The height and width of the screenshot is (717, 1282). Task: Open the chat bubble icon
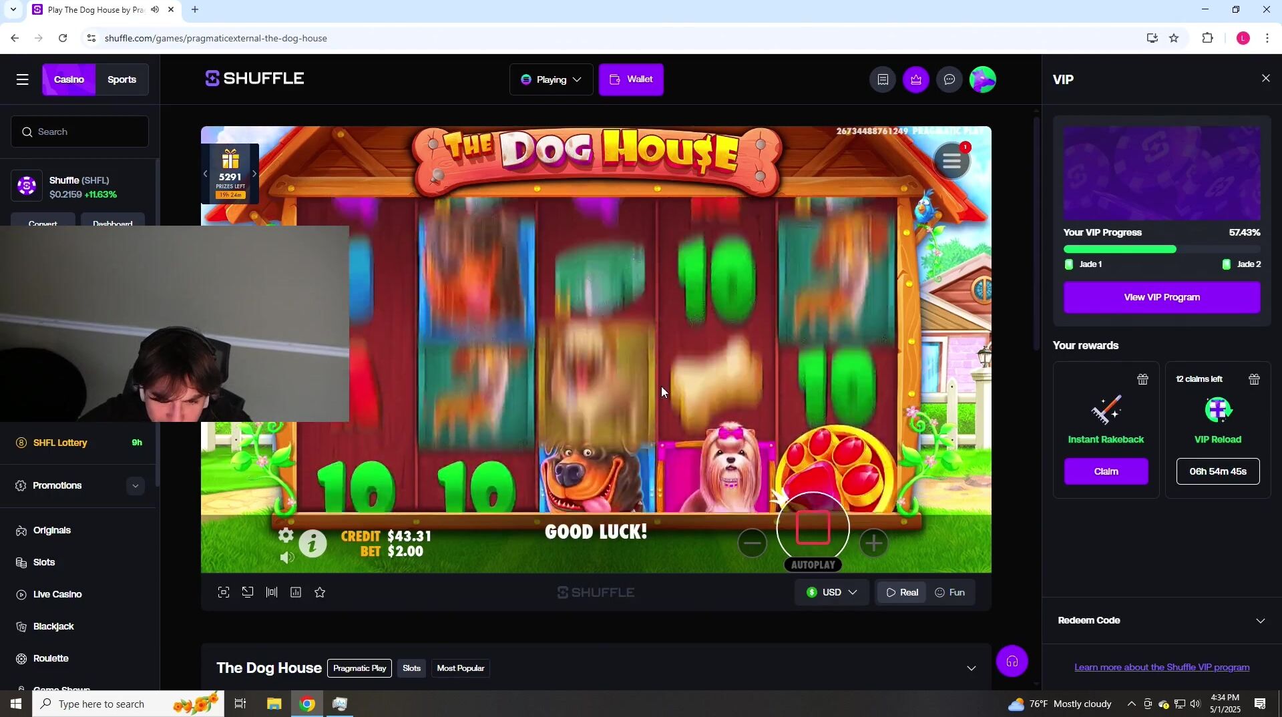point(949,79)
